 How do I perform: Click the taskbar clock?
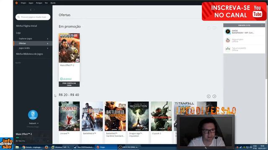pyautogui.click(x=262, y=147)
